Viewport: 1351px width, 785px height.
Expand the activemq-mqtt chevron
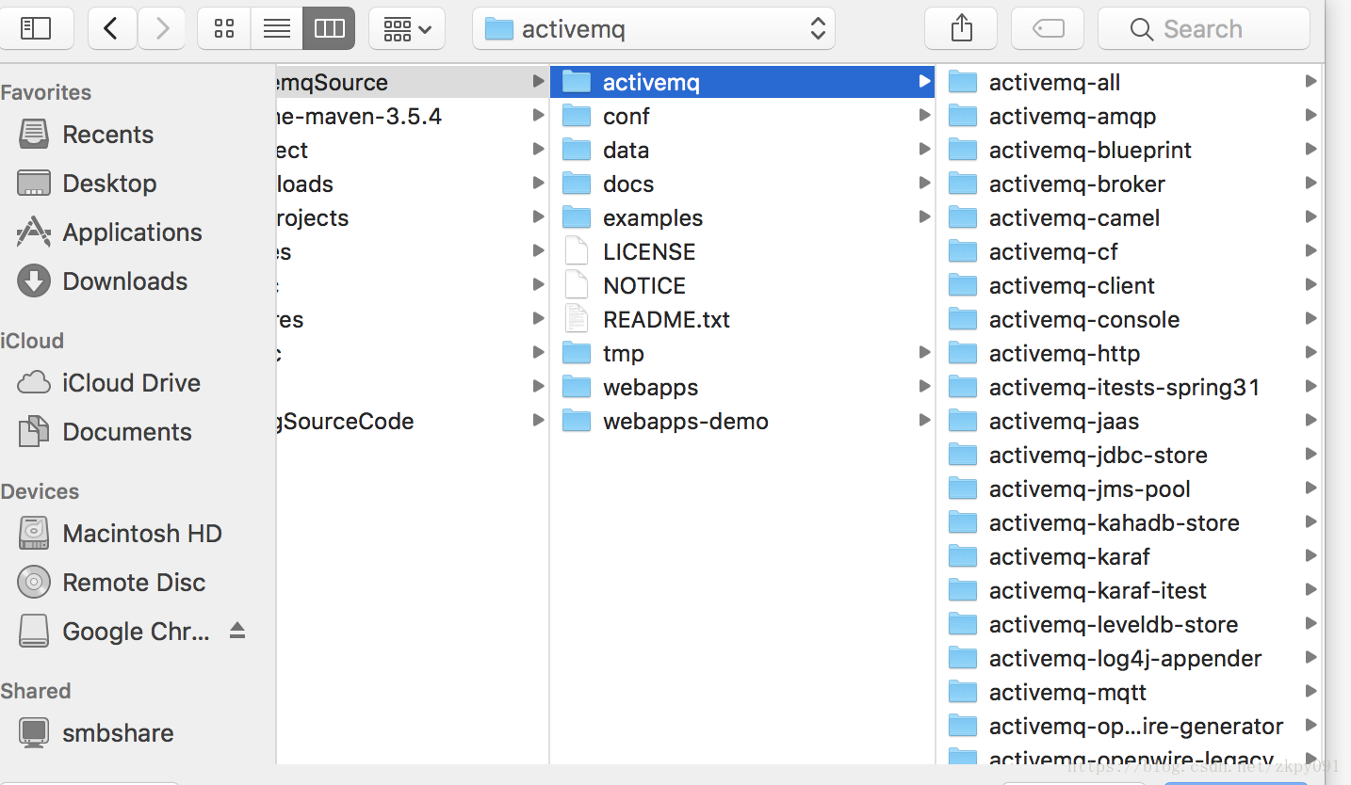(x=1310, y=692)
